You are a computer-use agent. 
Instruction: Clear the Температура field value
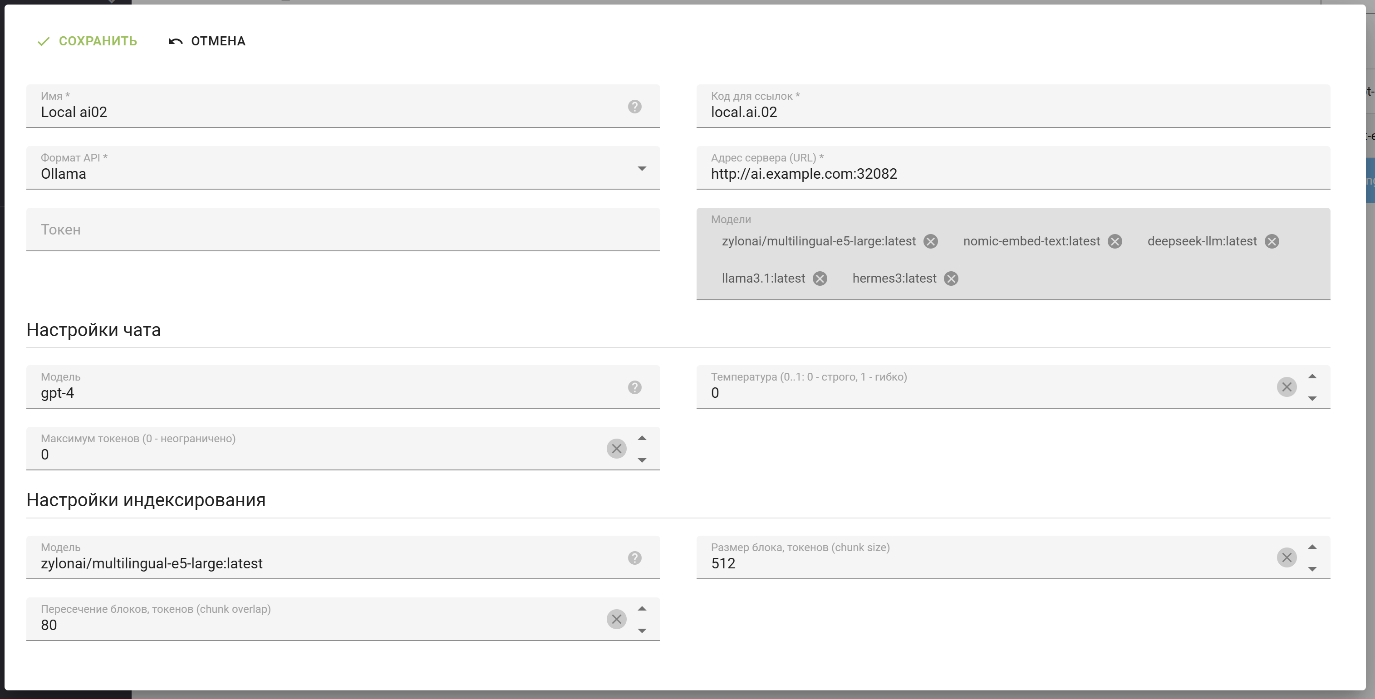point(1287,387)
